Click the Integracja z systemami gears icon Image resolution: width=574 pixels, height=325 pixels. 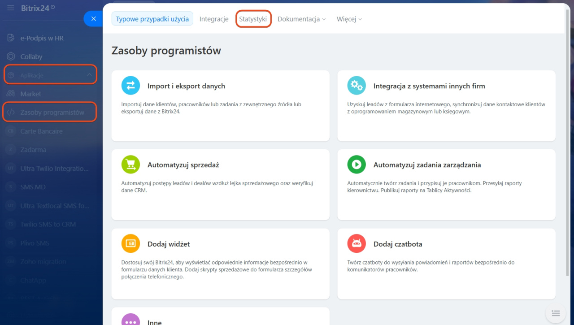pos(357,86)
